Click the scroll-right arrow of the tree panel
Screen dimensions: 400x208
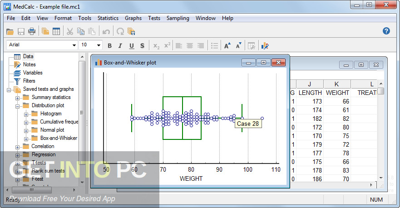74,190
